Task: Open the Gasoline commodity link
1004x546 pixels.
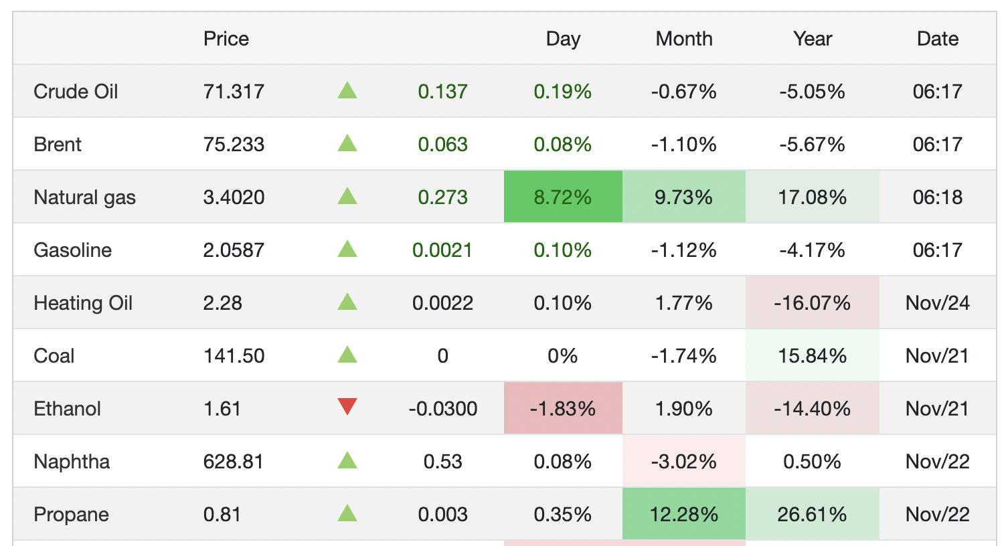Action: click(72, 250)
